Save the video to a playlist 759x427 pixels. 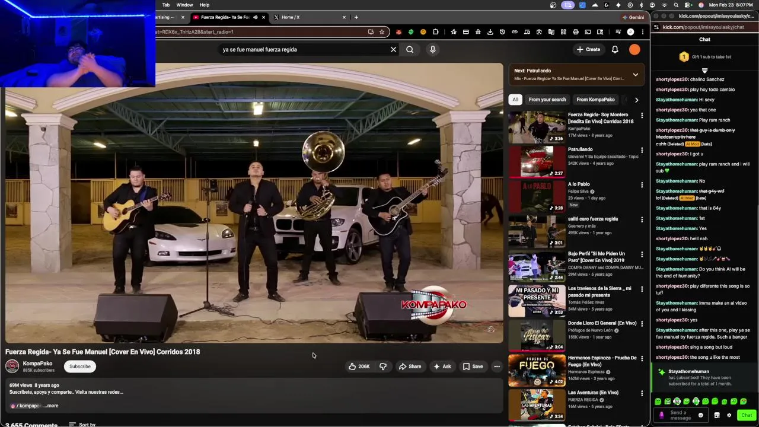point(473,367)
